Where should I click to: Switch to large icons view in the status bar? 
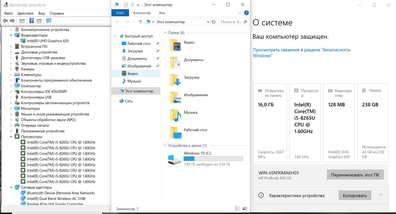point(245,209)
